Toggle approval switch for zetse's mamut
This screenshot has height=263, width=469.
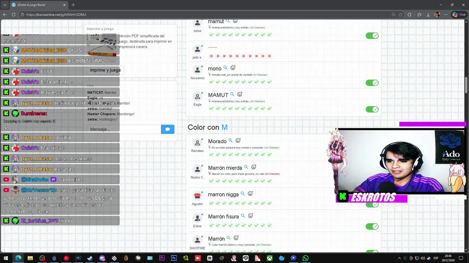tap(372, 36)
